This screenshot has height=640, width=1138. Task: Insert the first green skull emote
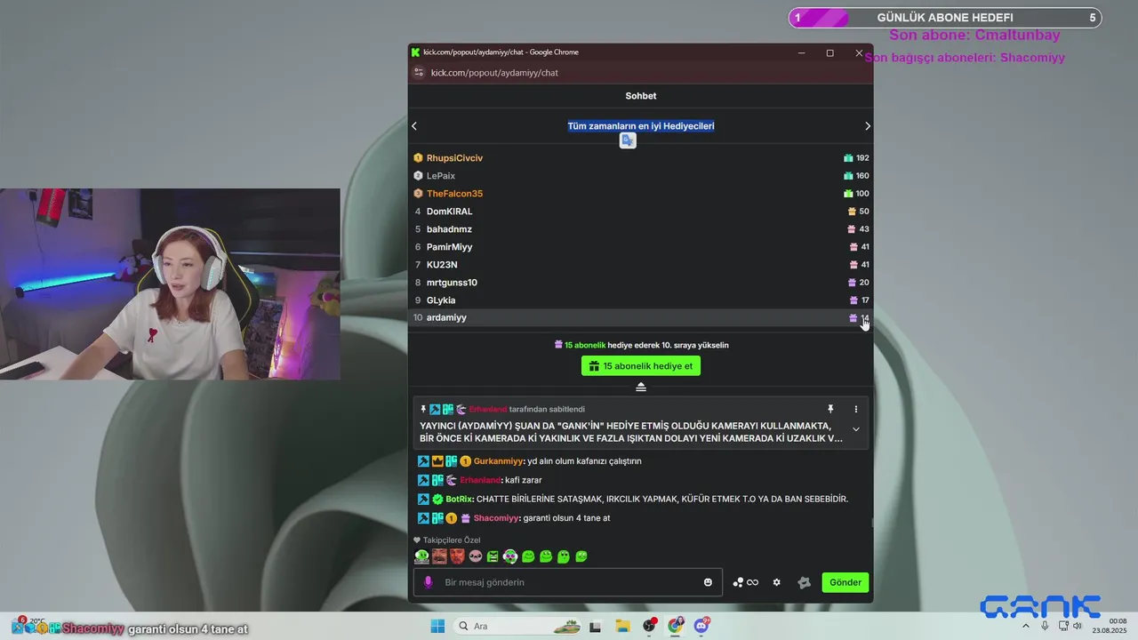(421, 556)
